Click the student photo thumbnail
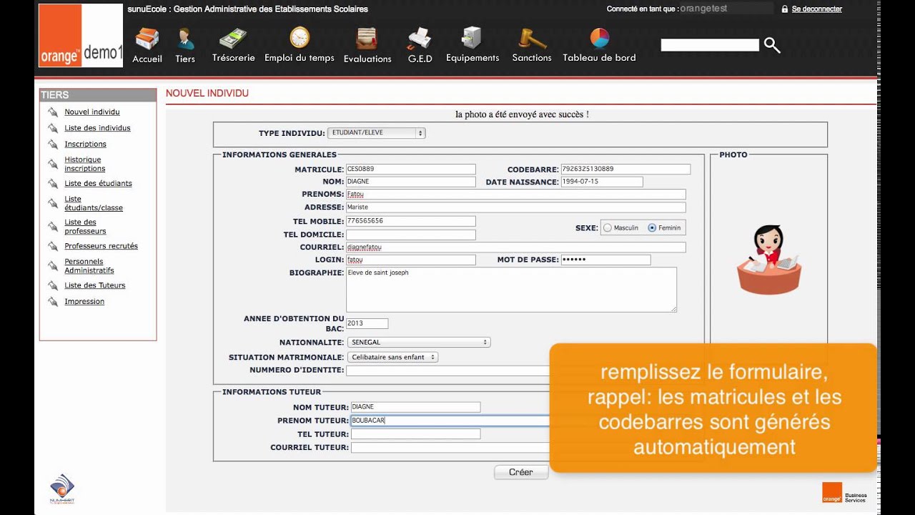This screenshot has height=515, width=915. coord(768,260)
